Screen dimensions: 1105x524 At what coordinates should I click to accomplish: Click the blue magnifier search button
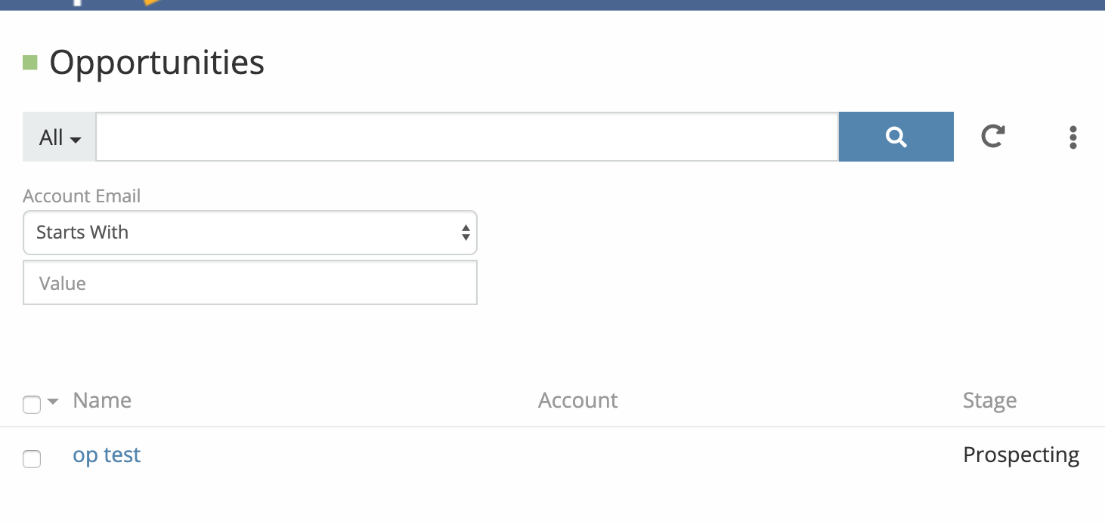pyautogui.click(x=896, y=137)
